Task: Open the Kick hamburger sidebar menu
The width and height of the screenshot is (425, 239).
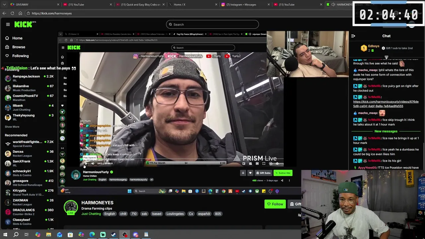Action: coord(8,24)
